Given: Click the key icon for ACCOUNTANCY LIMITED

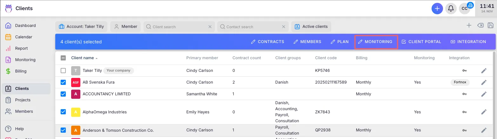Looking at the screenshot, I should (464, 94).
